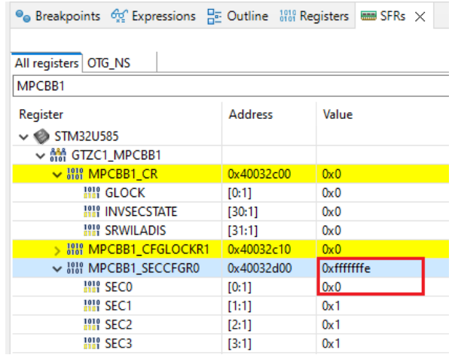The height and width of the screenshot is (361, 461).
Task: Select the SEC0 bitfield row
Action: pyautogui.click(x=230, y=287)
